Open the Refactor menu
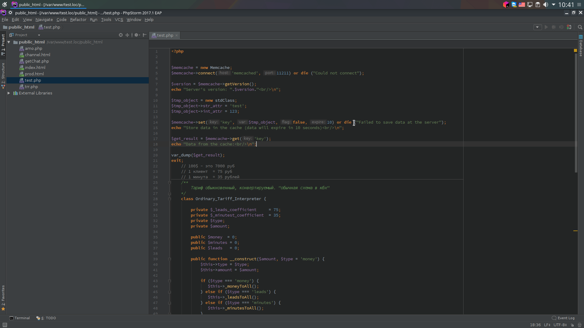 coord(78,20)
